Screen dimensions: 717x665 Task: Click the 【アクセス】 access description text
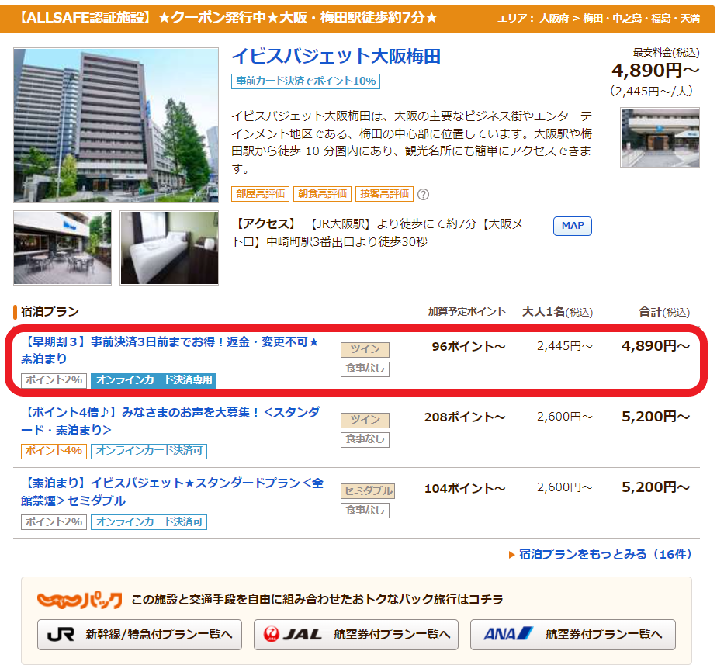377,233
